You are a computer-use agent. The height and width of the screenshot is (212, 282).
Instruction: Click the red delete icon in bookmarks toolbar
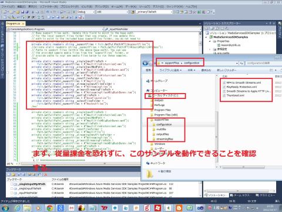(x=46, y=174)
